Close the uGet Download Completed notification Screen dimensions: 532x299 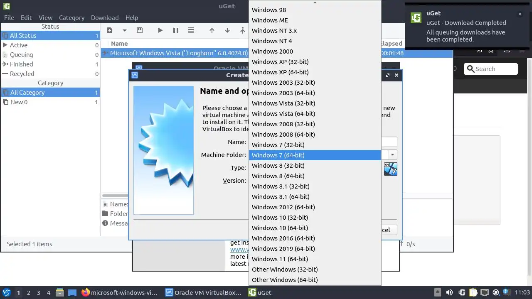click(x=520, y=14)
